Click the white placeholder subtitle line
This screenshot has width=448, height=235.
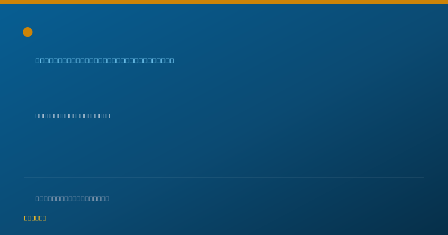pos(73,116)
